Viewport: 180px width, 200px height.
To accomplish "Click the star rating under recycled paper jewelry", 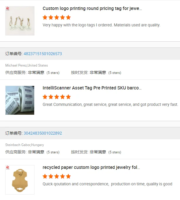I will click(x=57, y=176).
